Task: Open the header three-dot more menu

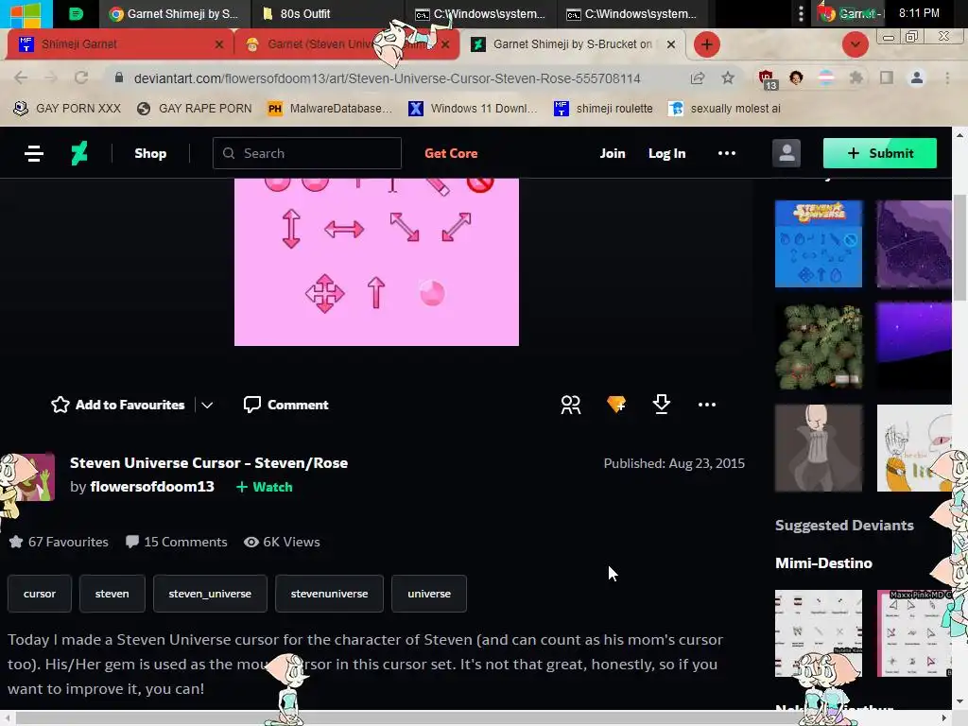Action: (727, 153)
